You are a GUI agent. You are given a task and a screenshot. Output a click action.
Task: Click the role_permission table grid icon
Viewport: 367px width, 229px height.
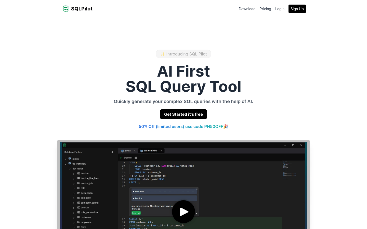(x=79, y=212)
